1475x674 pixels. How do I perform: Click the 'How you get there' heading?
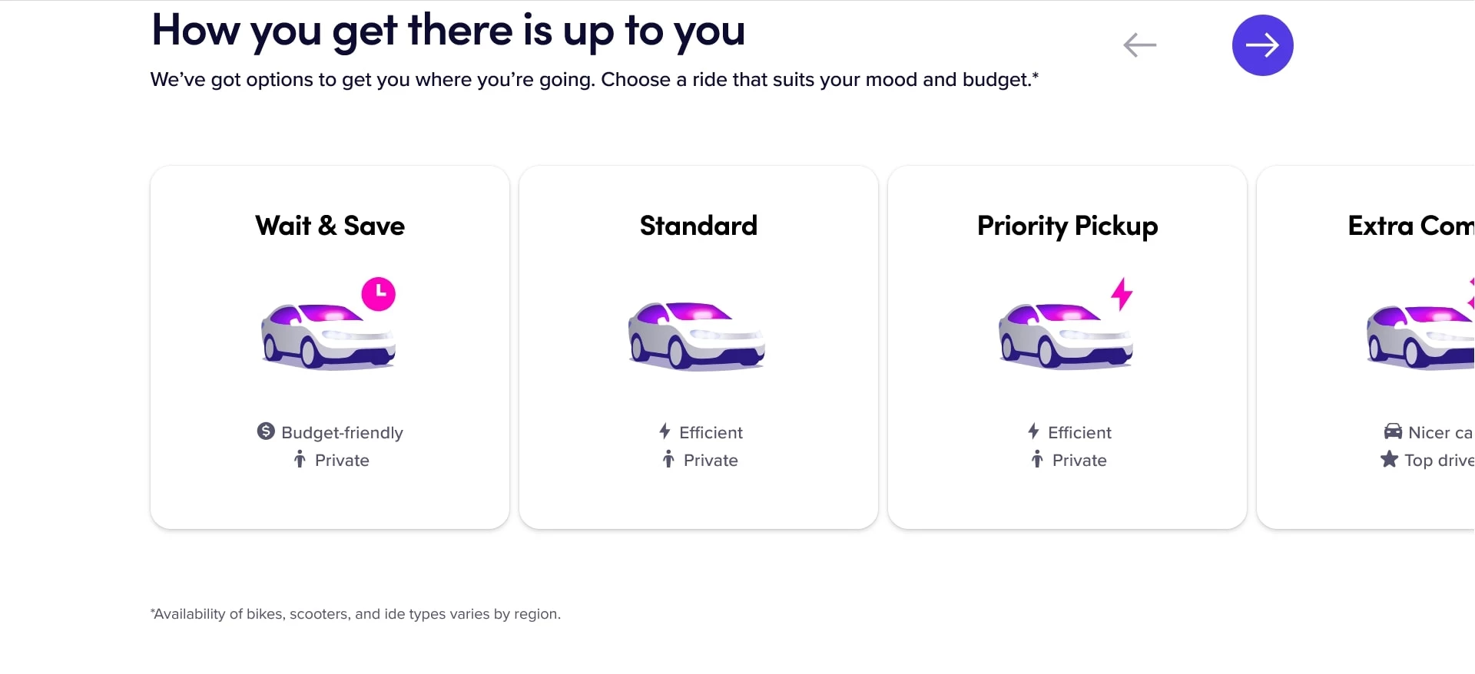(448, 31)
